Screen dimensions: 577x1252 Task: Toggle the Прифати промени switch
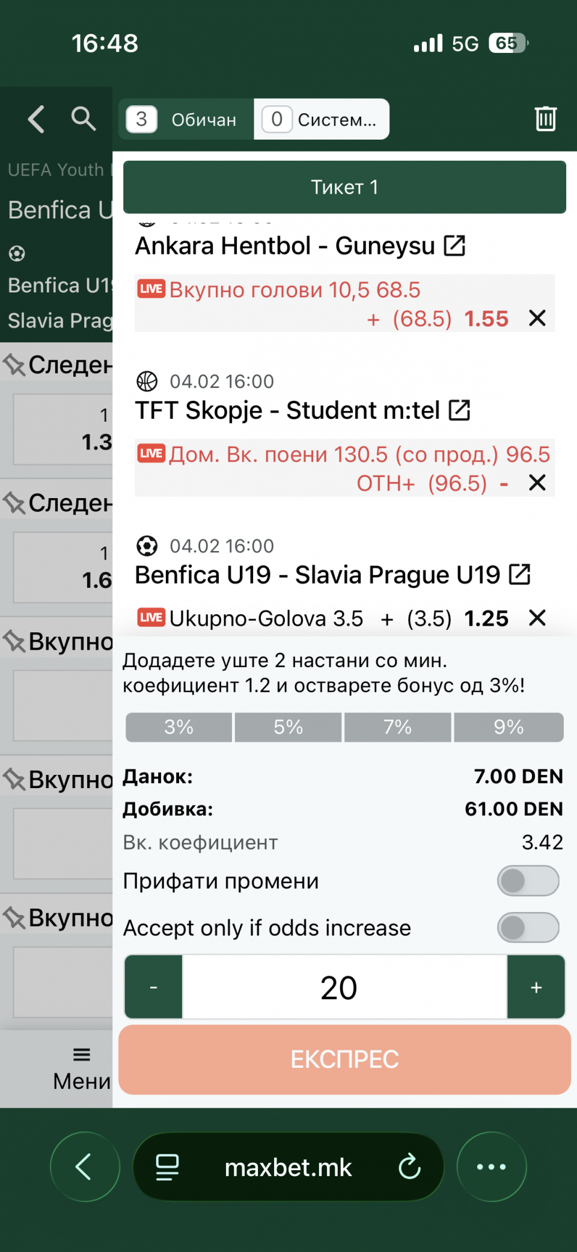click(528, 881)
